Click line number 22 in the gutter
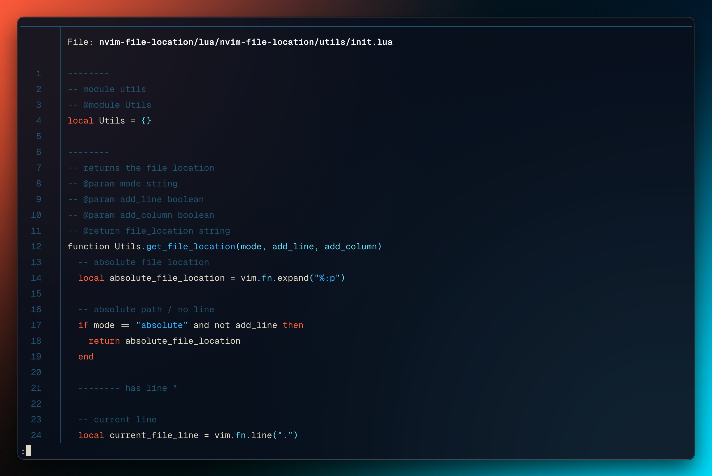Viewport: 712px width, 476px height. pyautogui.click(x=36, y=404)
